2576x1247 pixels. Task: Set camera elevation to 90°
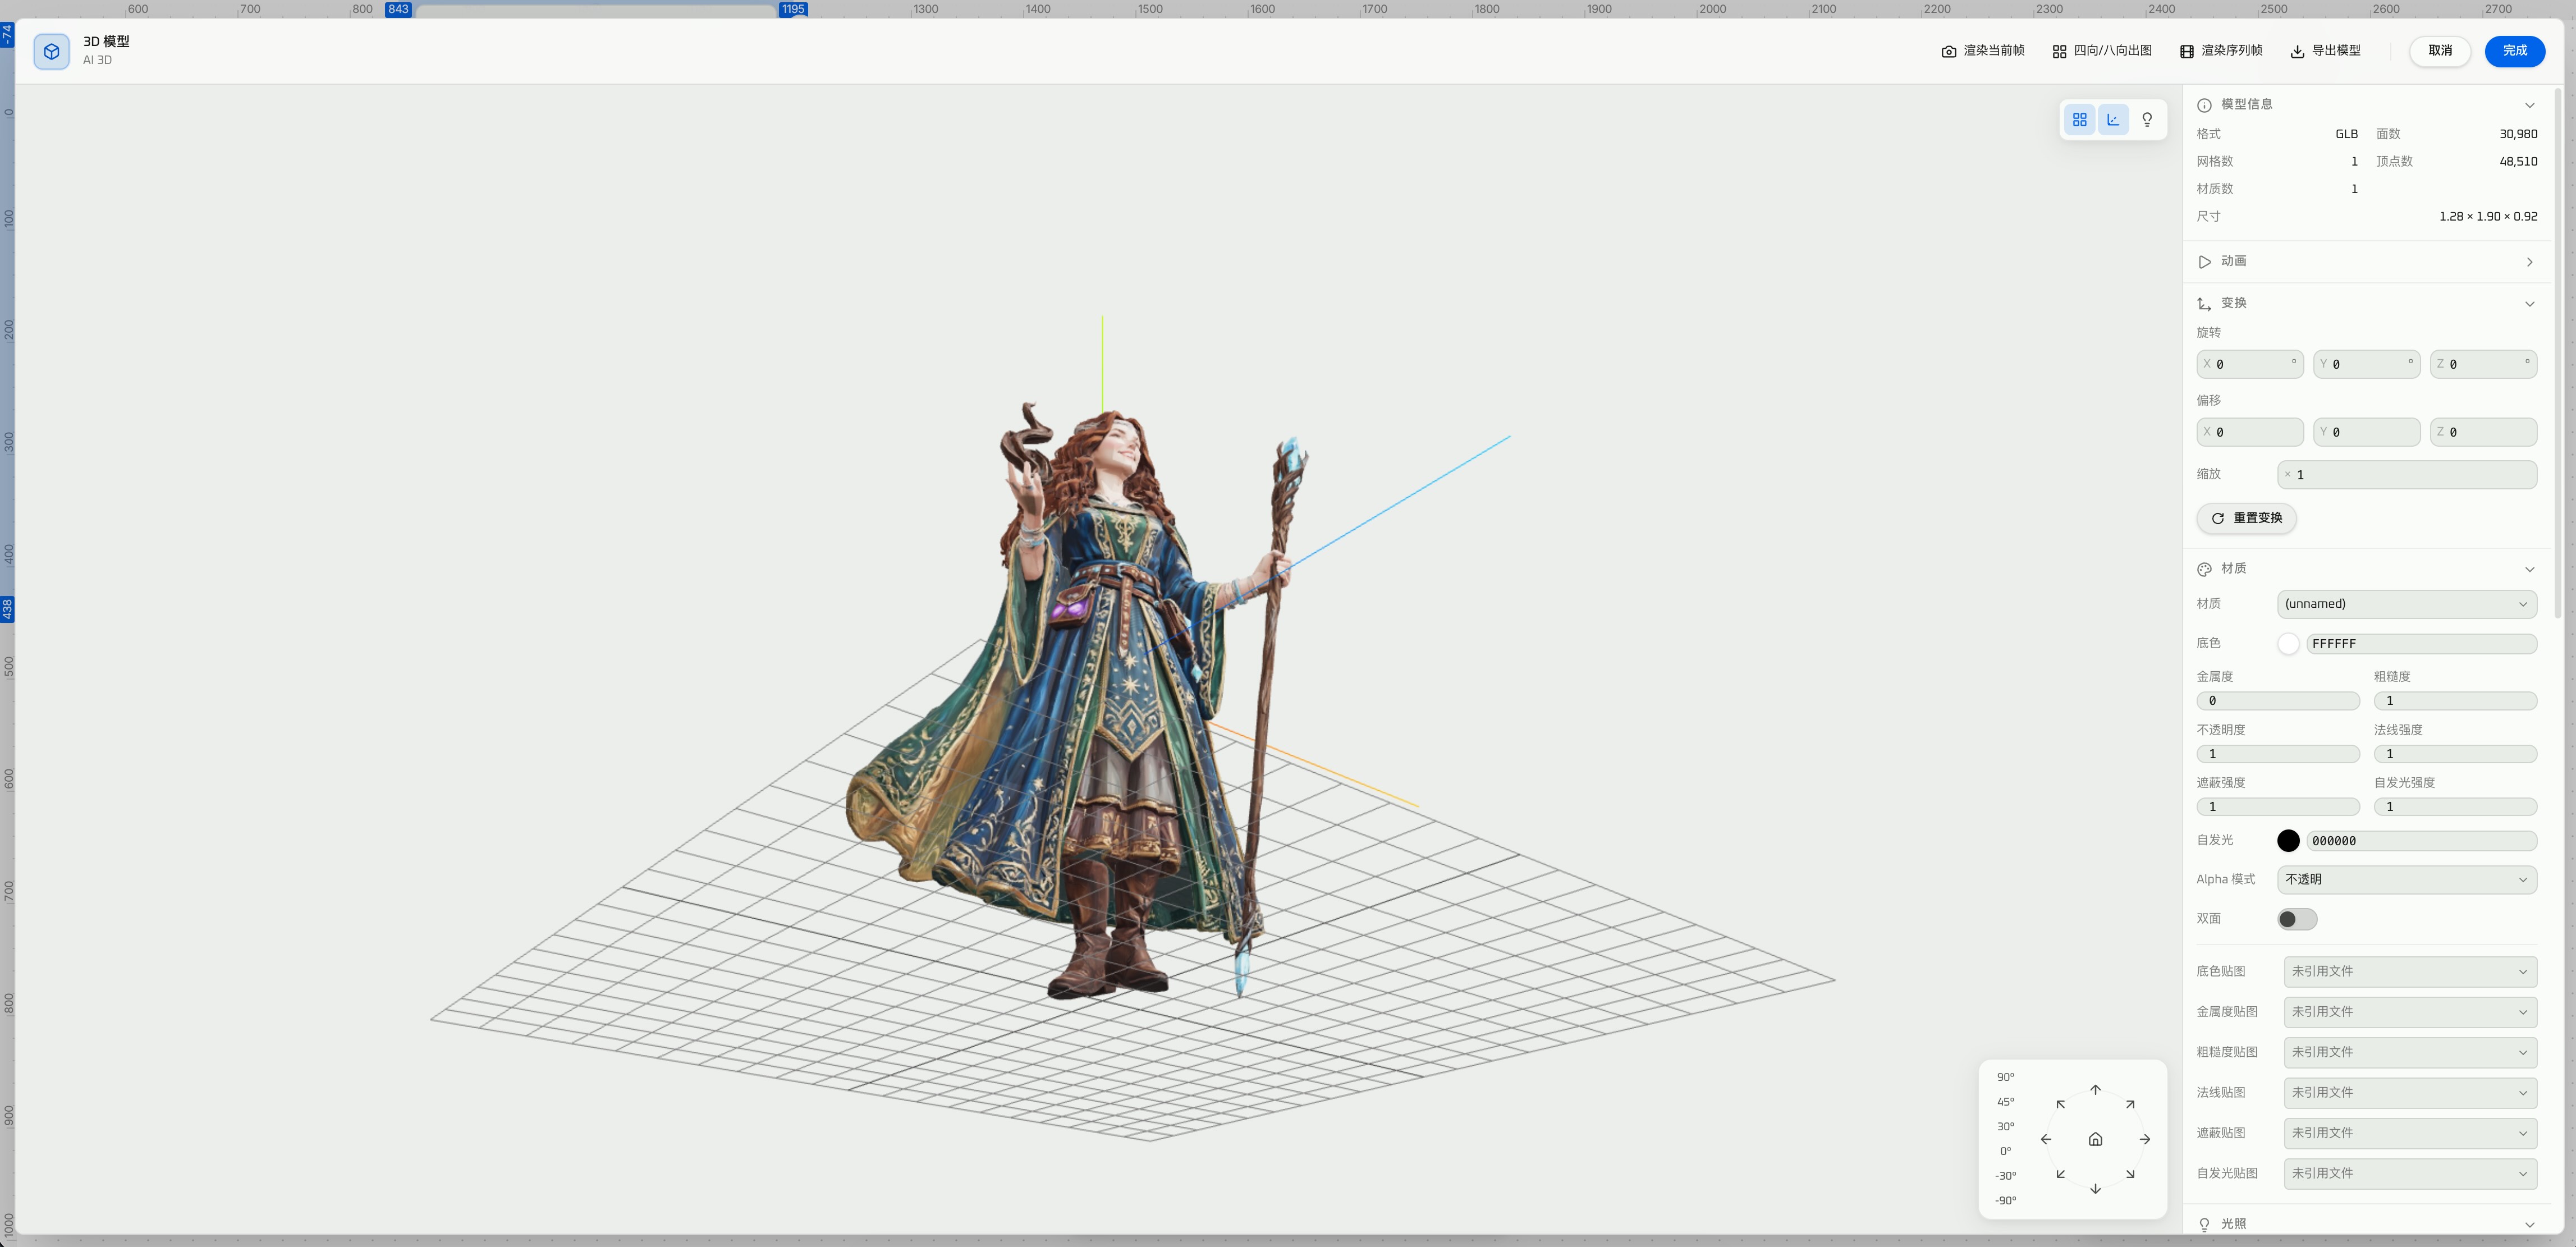[2005, 1077]
